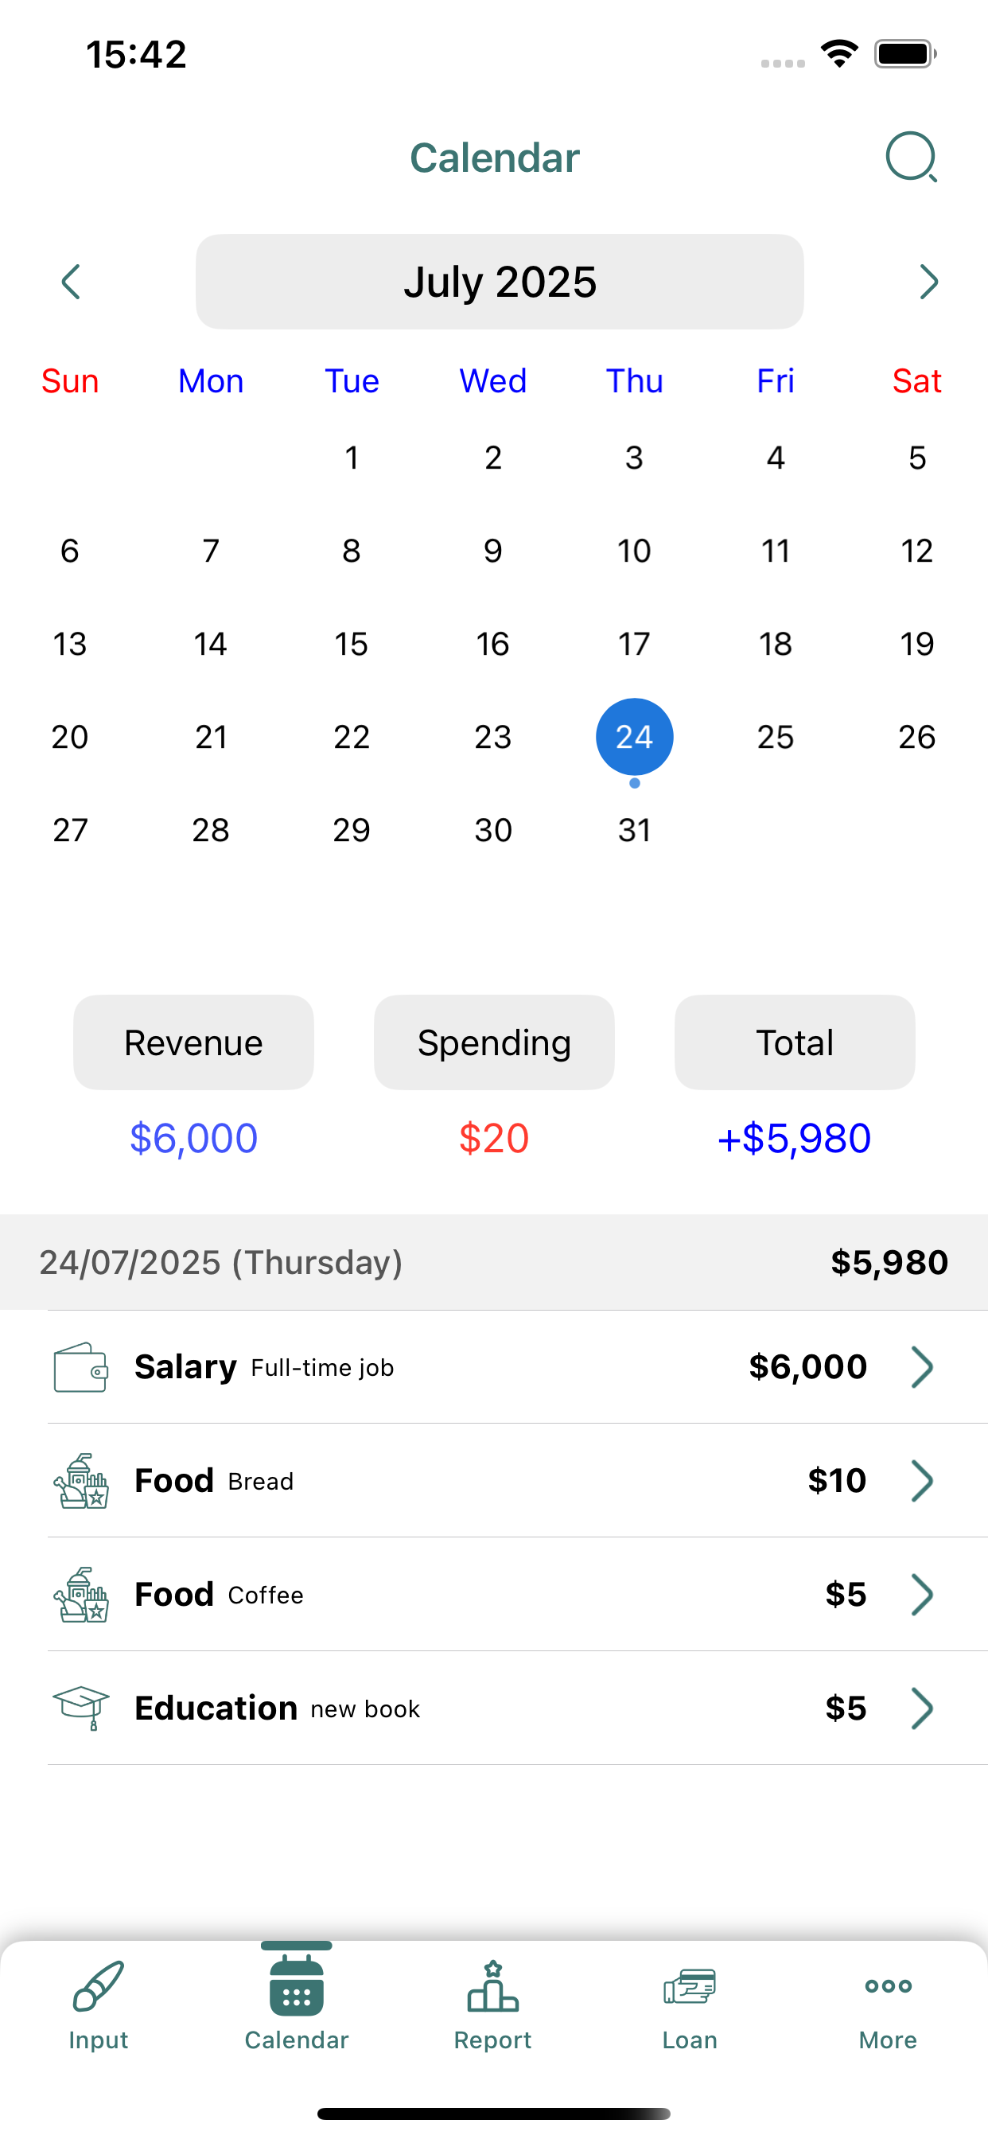The height and width of the screenshot is (2139, 988).
Task: Tap the Food Bread category icon
Action: (80, 1481)
